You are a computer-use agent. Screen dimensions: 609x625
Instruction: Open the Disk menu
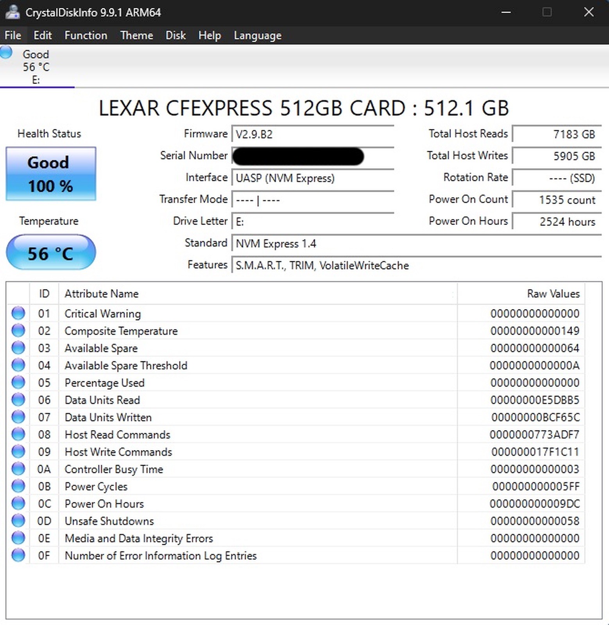[x=176, y=36]
